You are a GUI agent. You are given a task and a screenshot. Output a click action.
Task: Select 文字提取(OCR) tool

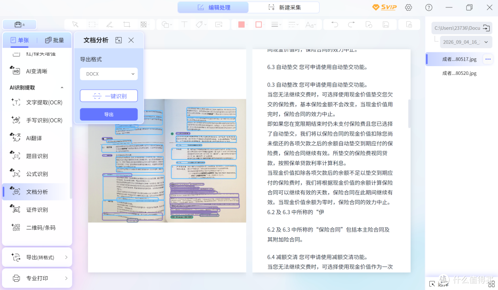coord(37,102)
